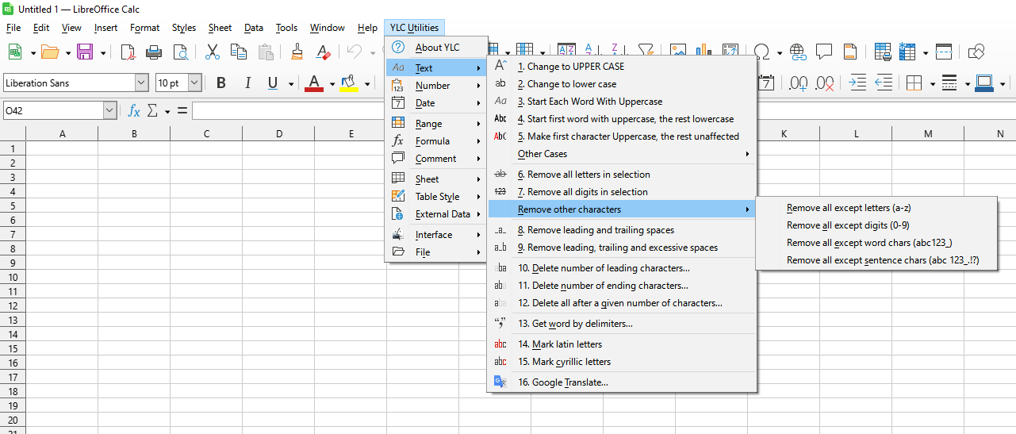
Task: Click the Export as PDF icon
Action: coord(128,52)
